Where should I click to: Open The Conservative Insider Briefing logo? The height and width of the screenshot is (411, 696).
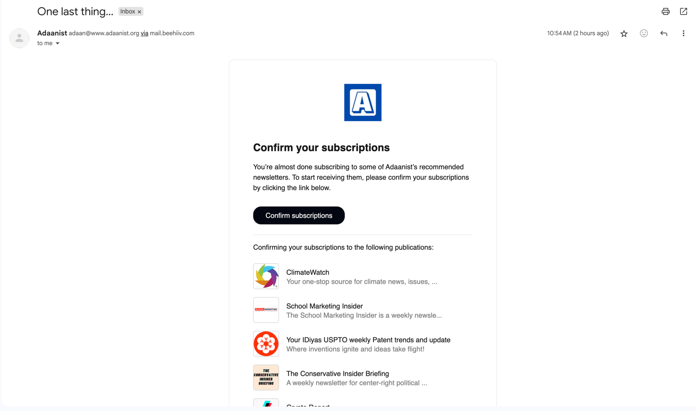tap(266, 377)
